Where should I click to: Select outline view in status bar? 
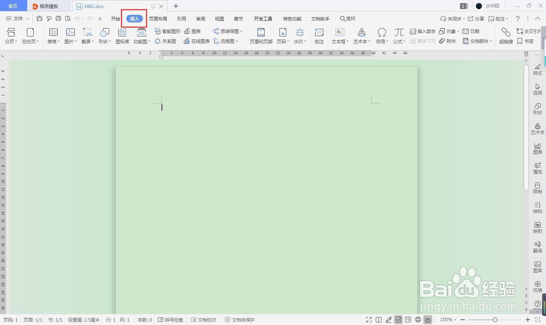coord(408,320)
